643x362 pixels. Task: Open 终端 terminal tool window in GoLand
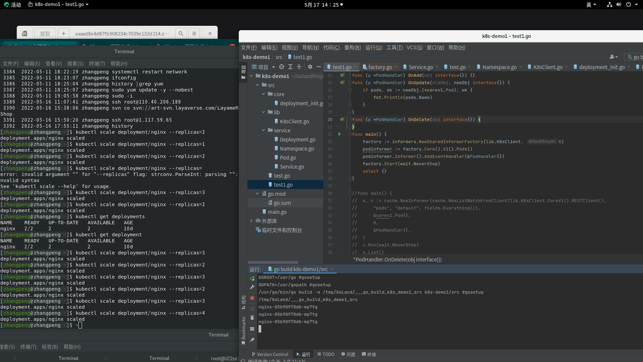pyautogui.click(x=369, y=354)
